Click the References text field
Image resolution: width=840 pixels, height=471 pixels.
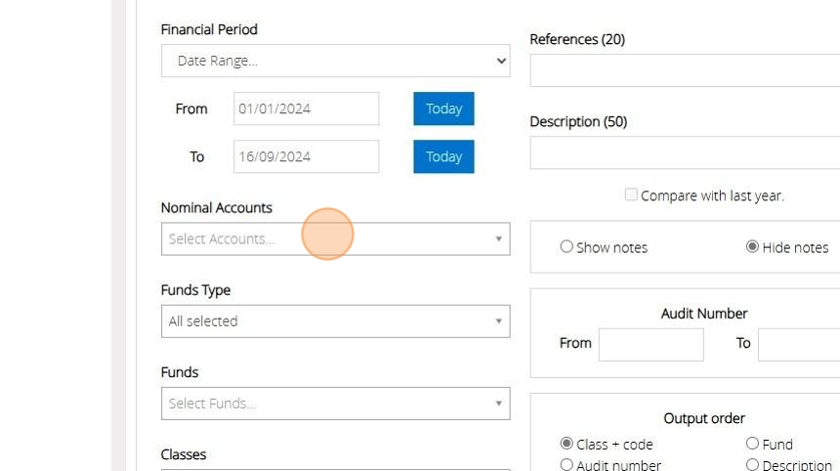tap(684, 70)
